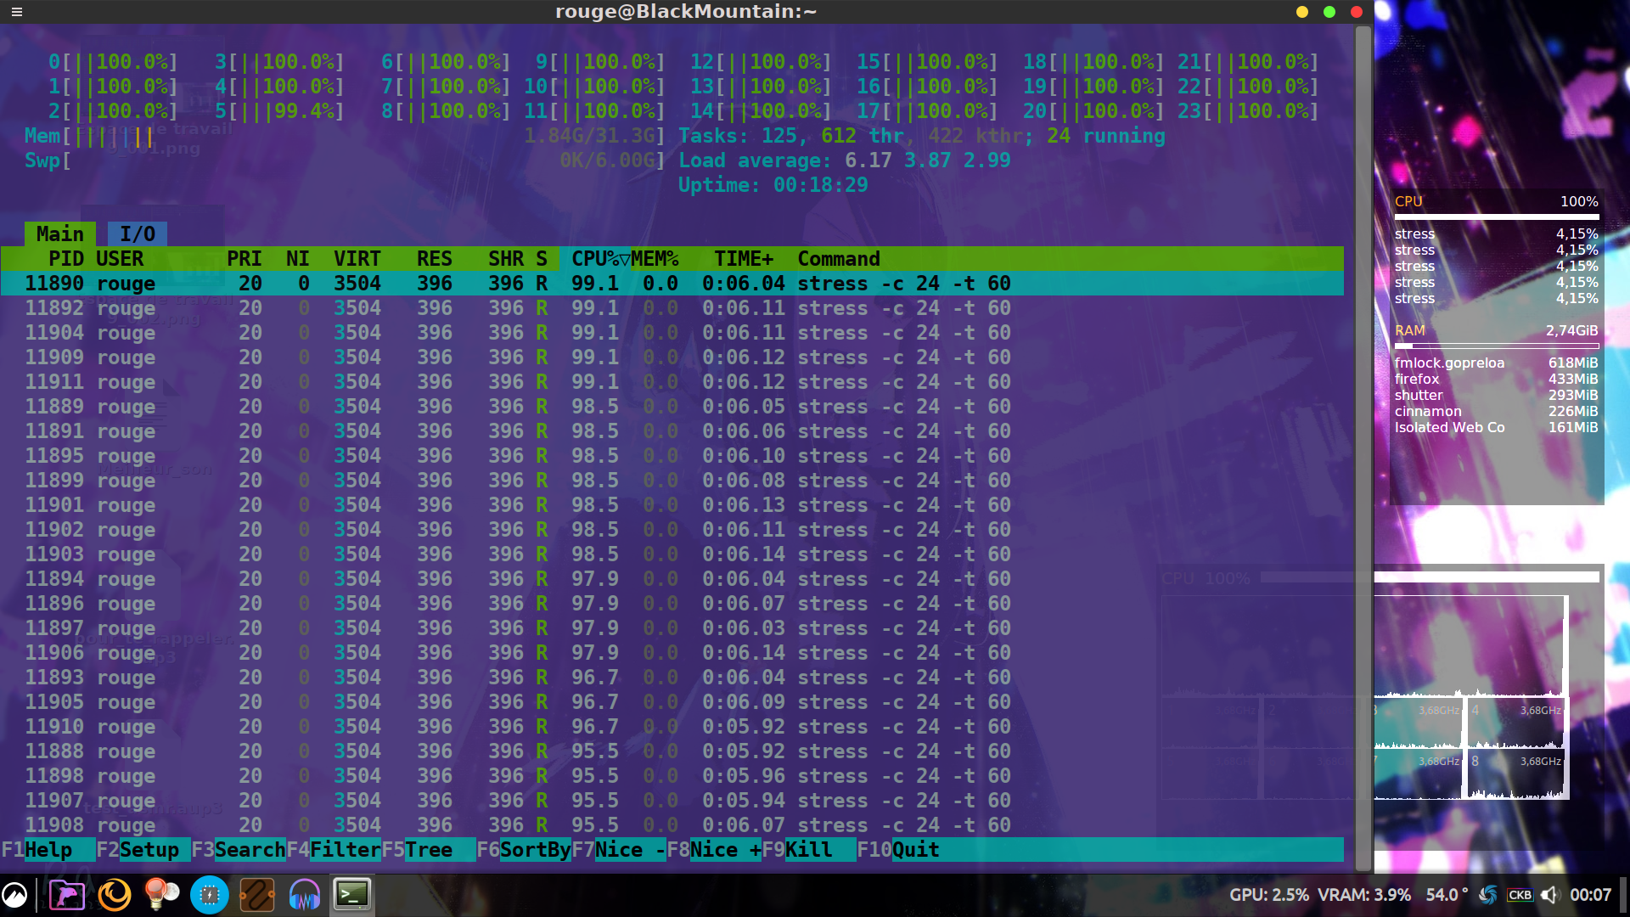The width and height of the screenshot is (1630, 917).
Task: Click the lightbulb and moon icon
Action: [161, 895]
